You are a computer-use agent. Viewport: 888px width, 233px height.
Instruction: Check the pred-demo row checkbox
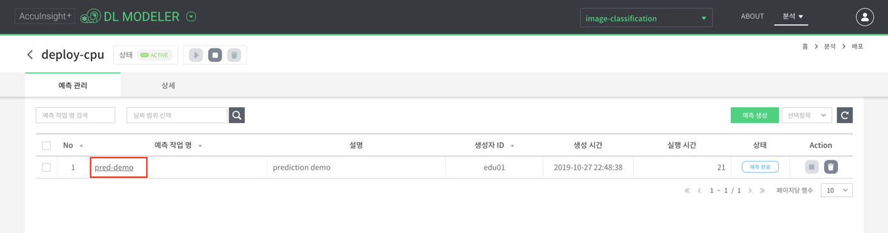(46, 167)
